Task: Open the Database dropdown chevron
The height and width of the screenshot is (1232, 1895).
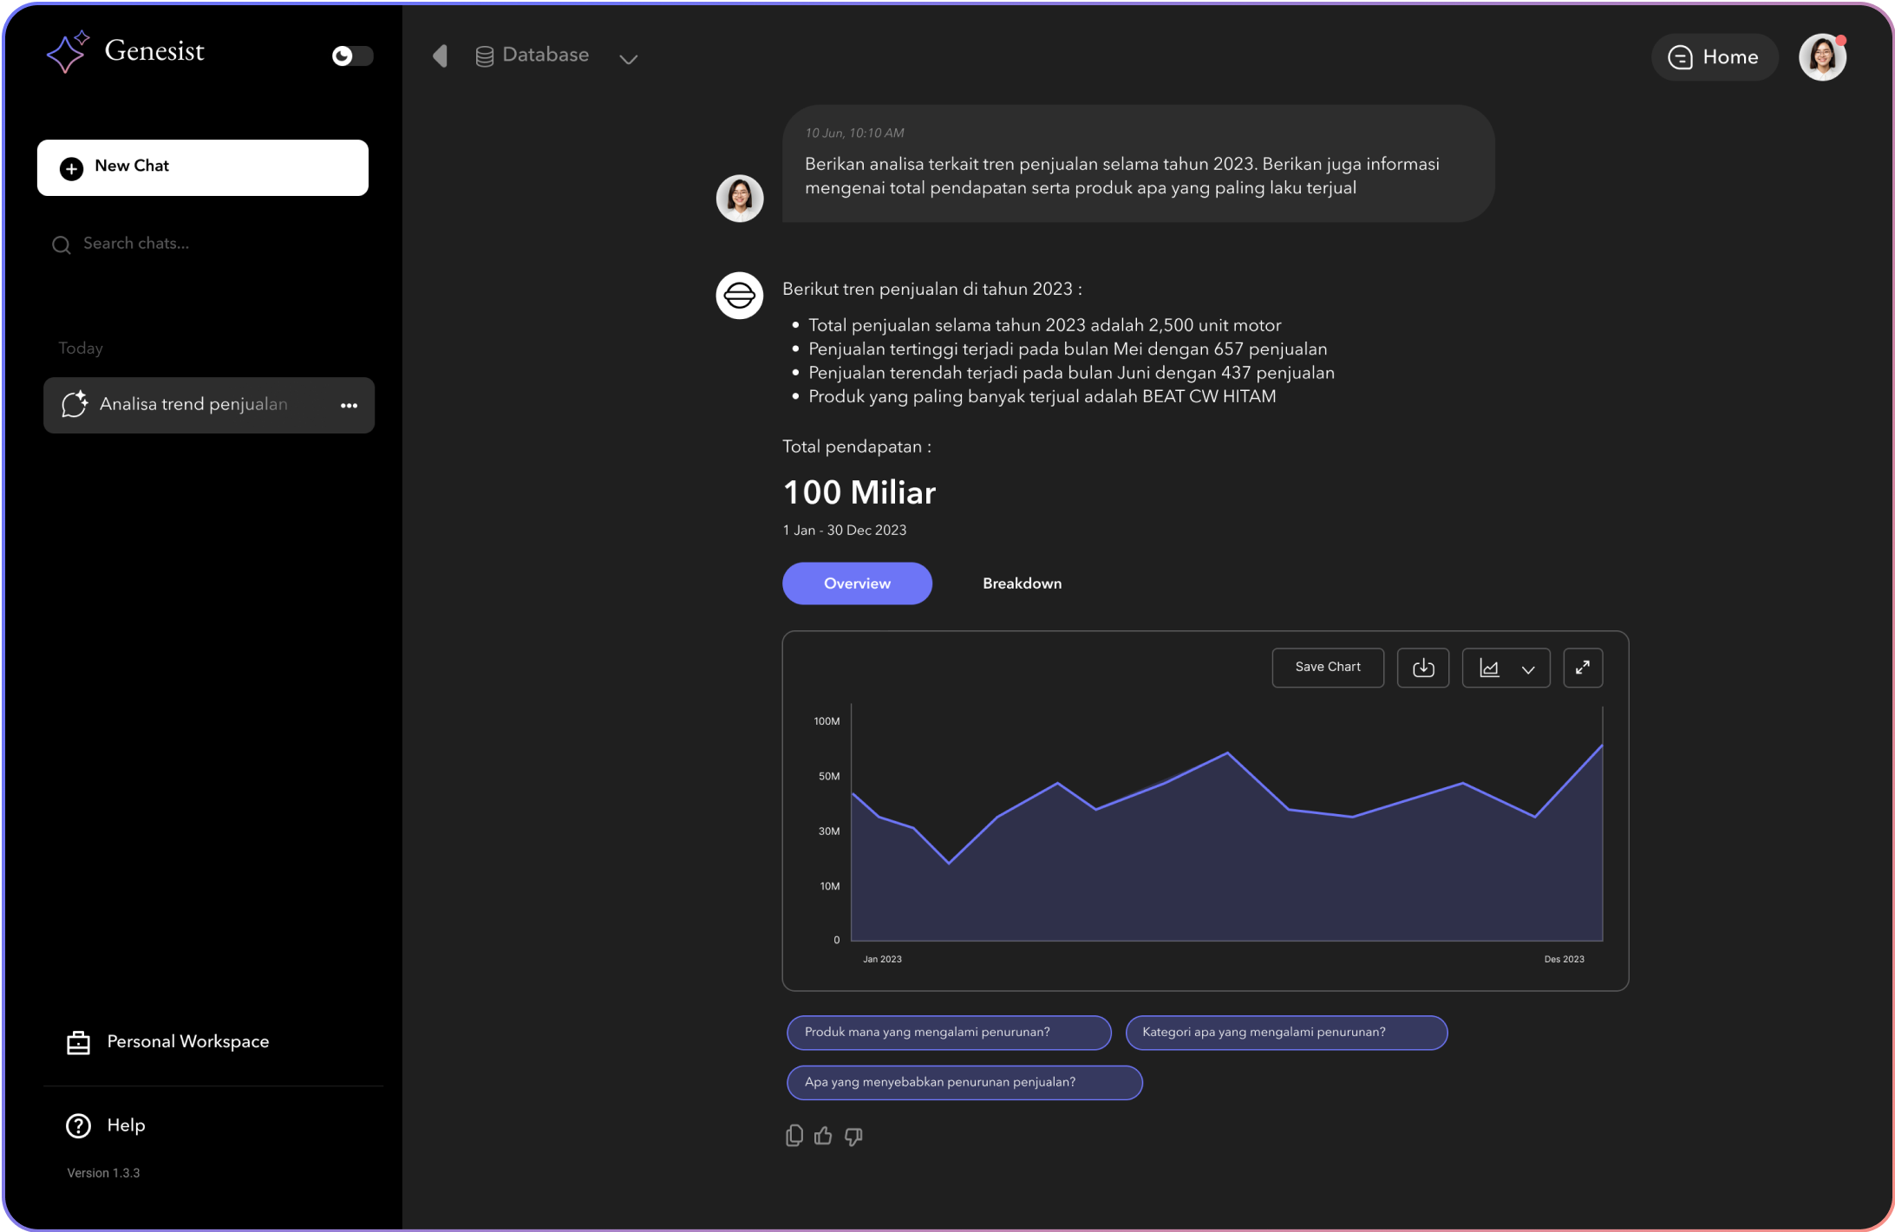Action: [628, 59]
